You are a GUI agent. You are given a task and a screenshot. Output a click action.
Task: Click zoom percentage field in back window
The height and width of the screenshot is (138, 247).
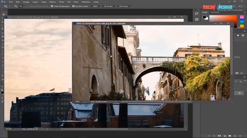(x=9, y=129)
